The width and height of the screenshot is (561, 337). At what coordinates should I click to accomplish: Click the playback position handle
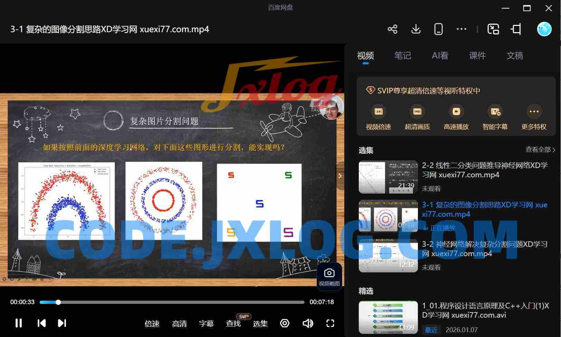58,302
